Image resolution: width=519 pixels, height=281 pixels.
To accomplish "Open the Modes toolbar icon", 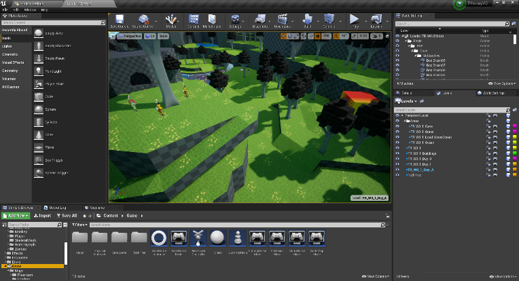I will click(171, 19).
